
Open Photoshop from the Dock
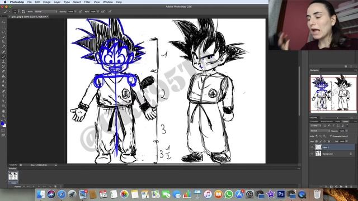281,194
